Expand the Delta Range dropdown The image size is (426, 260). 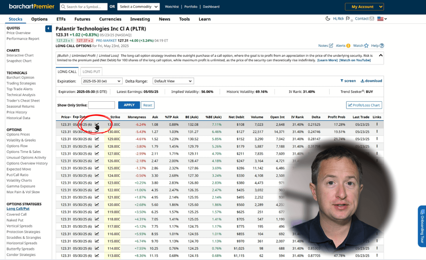(173, 81)
